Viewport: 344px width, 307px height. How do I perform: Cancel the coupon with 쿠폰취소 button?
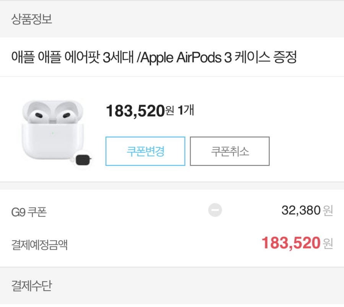click(230, 151)
